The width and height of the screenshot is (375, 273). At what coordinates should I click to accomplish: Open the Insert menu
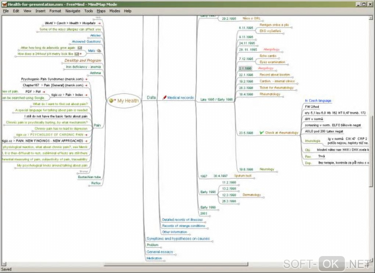pyautogui.click(x=40, y=11)
